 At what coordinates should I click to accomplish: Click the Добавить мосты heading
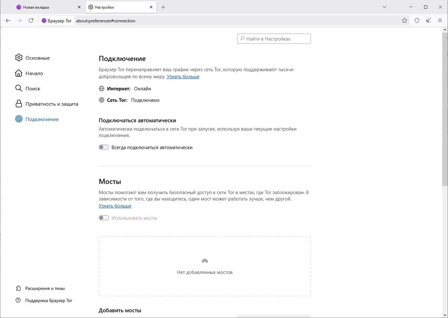click(120, 310)
